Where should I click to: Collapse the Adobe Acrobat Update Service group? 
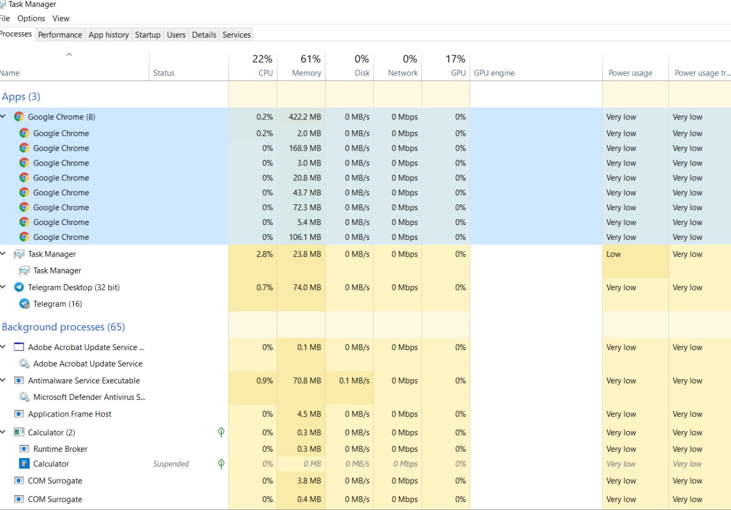(x=3, y=347)
